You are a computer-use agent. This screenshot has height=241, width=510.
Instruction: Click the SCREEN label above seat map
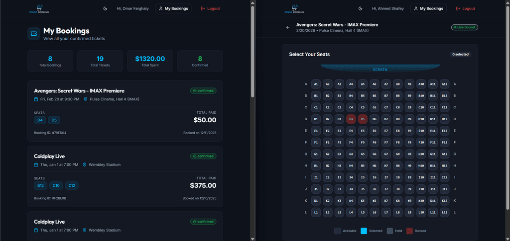pyautogui.click(x=380, y=70)
